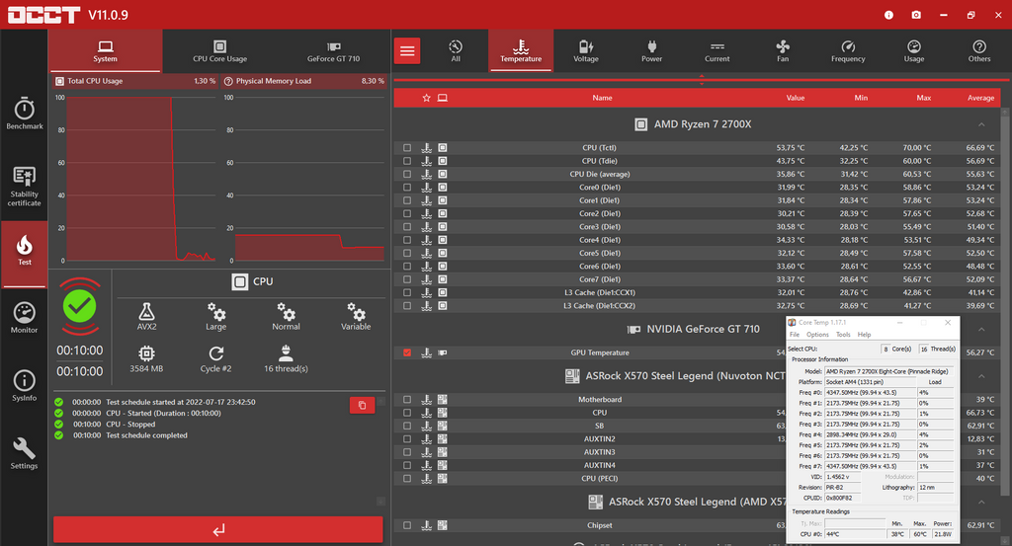Show Fan sensors

tap(783, 51)
